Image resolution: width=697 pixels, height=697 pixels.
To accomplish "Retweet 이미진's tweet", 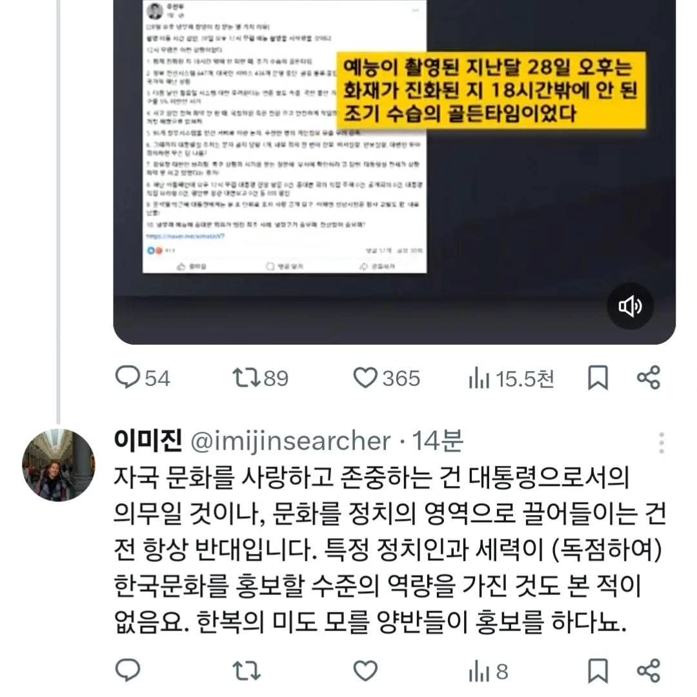I will 247,671.
